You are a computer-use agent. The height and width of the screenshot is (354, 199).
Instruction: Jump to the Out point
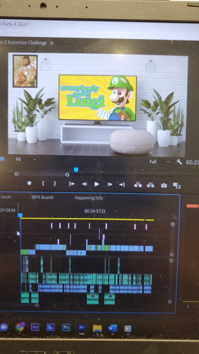[x=122, y=184]
